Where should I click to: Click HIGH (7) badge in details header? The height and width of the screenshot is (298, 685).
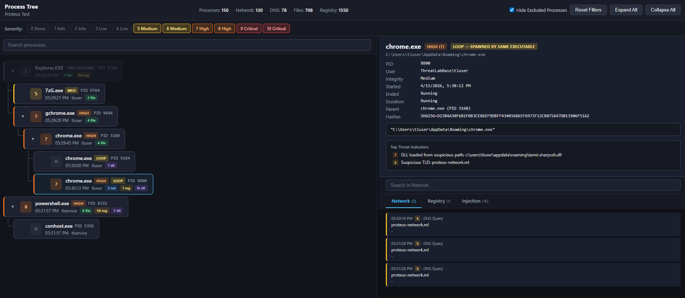click(436, 47)
